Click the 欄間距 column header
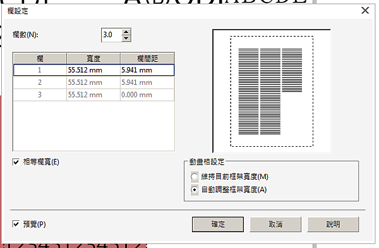The height and width of the screenshot is (248, 379). (147, 59)
